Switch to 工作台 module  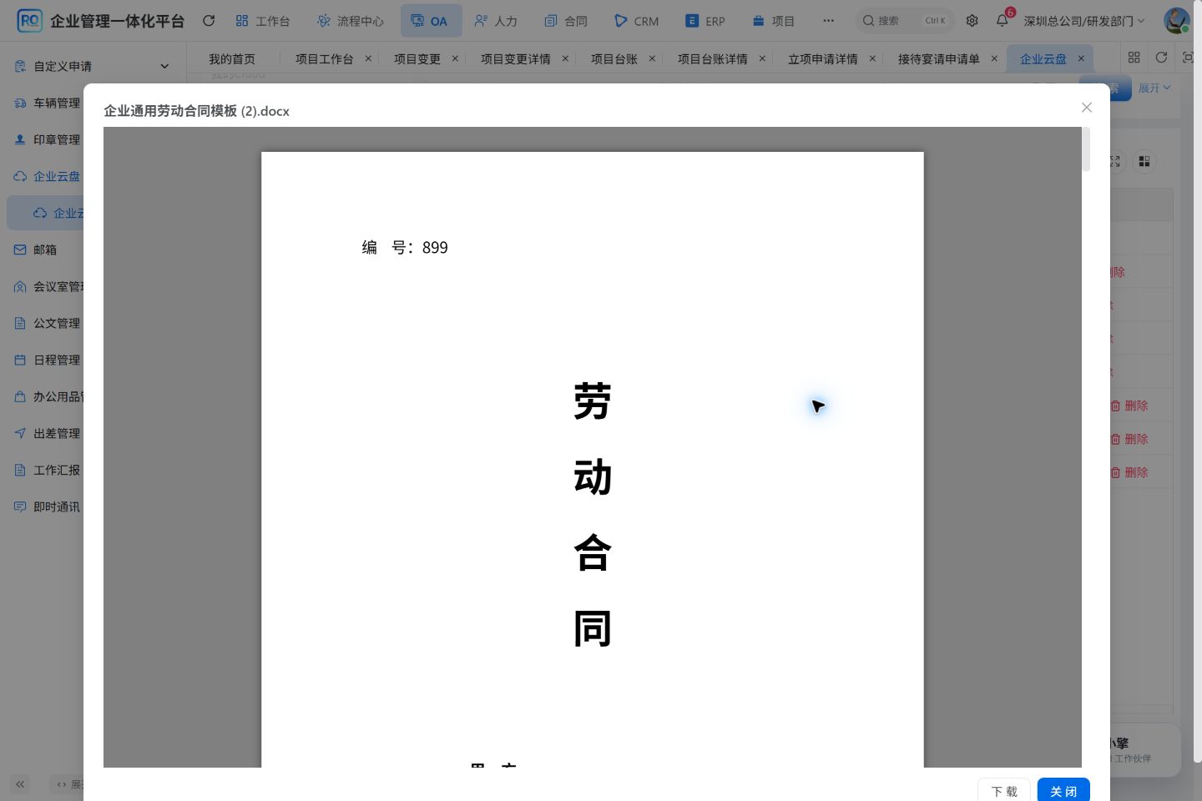coord(262,21)
